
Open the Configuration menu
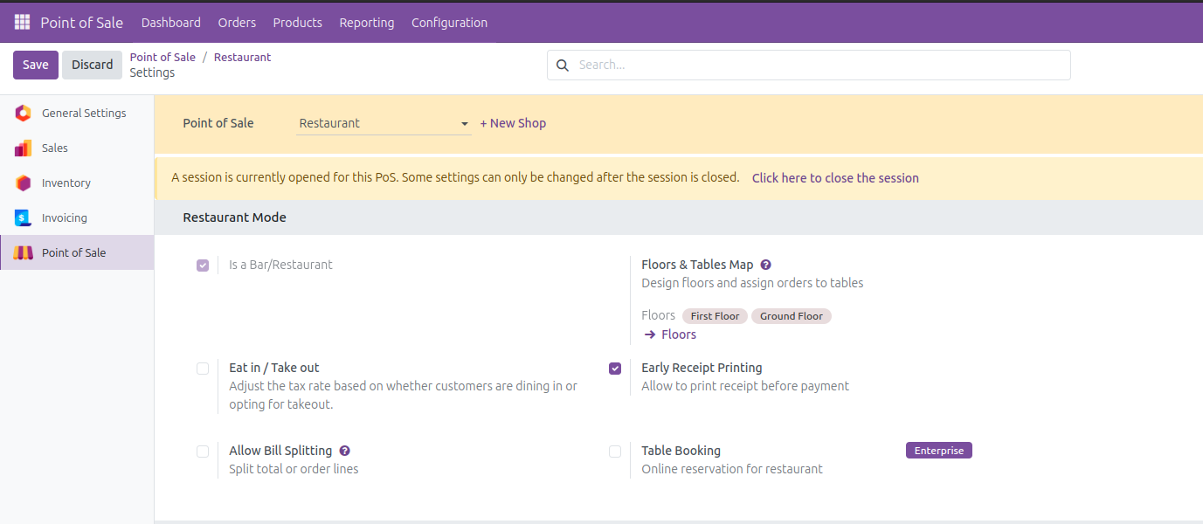pyautogui.click(x=449, y=22)
